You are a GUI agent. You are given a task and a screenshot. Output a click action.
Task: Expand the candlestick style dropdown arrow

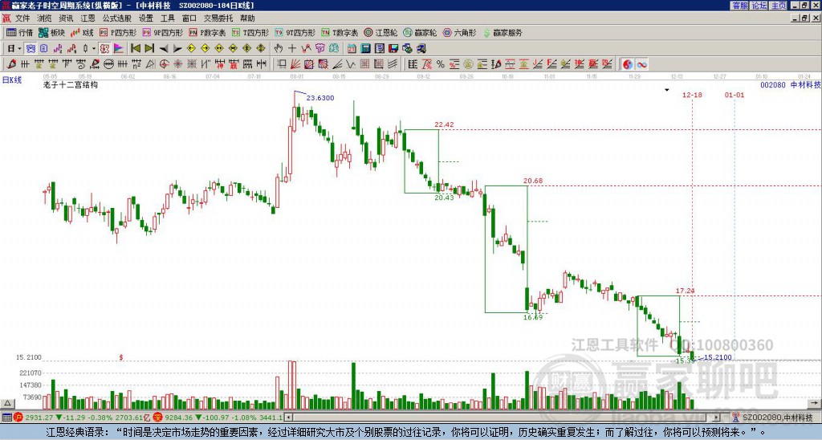tap(93, 49)
